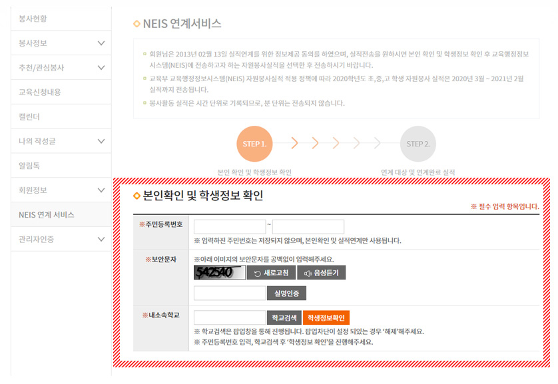The image size is (558, 384).
Task: Focus the 내소속학교 input field
Action: tap(230, 317)
